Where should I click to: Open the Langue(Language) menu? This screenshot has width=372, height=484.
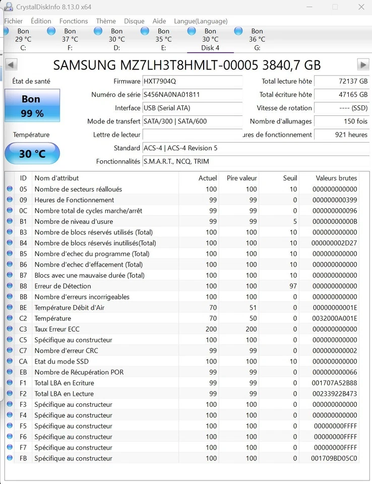point(201,21)
